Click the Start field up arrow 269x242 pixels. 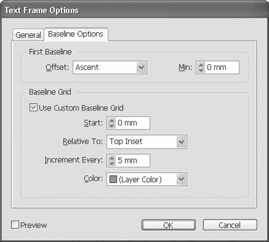point(111,120)
